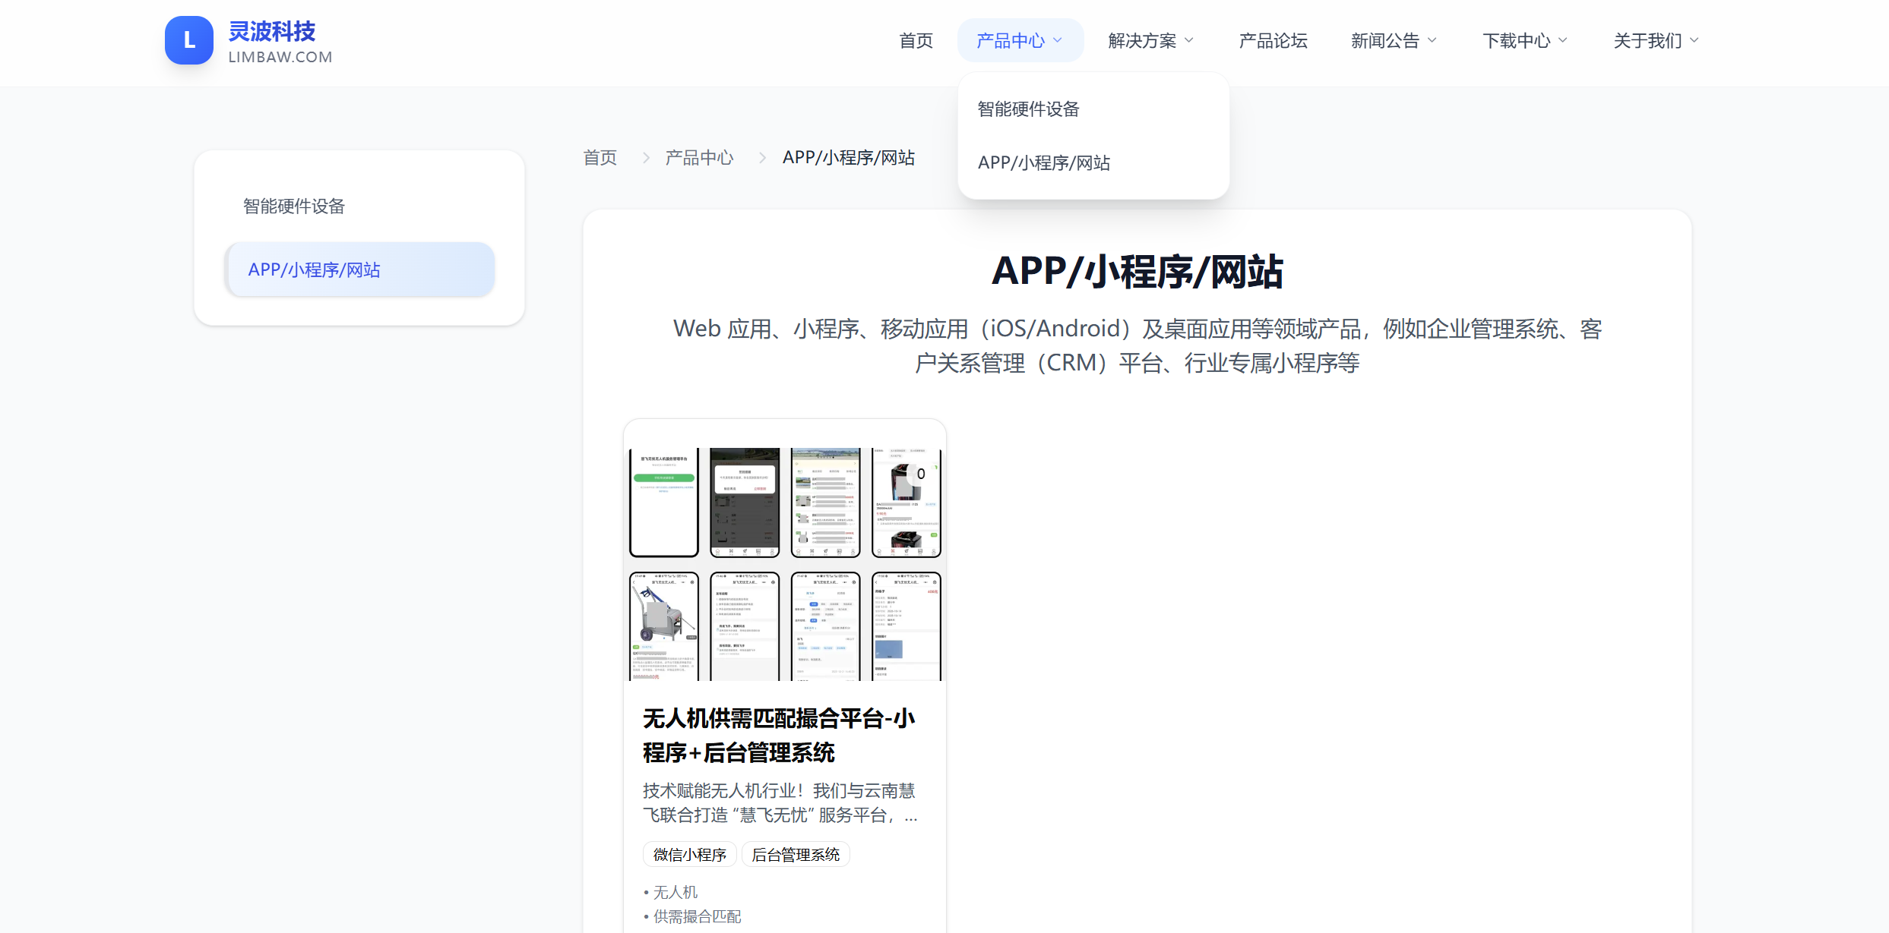
Task: Select APP/小程序/网站 in the dropdown menu
Action: click(x=1043, y=163)
